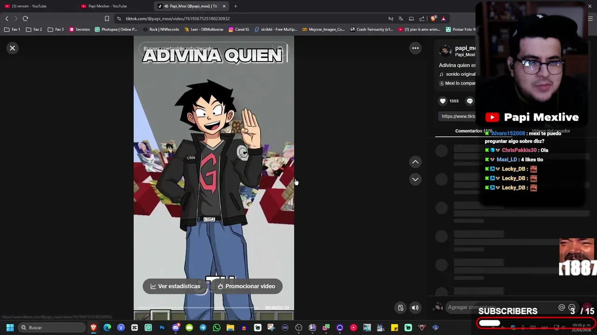The width and height of the screenshot is (597, 335).
Task: Open the plan b amv bookmark
Action: coord(419,29)
